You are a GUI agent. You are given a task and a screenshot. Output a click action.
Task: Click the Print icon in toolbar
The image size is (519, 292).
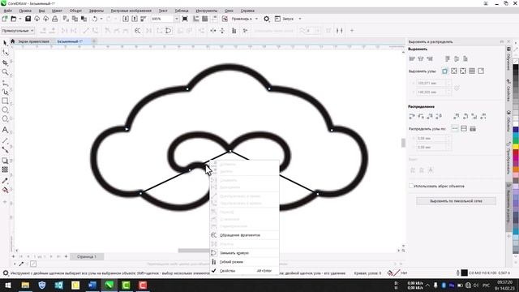click(54, 19)
